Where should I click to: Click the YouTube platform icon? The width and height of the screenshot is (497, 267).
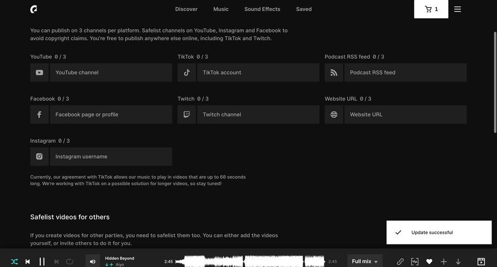[x=39, y=72]
